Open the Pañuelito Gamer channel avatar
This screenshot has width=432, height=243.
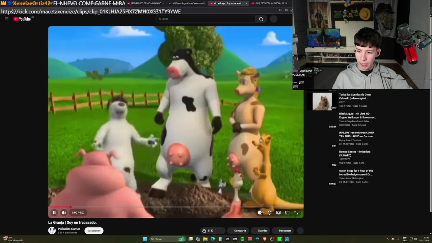pyautogui.click(x=52, y=231)
